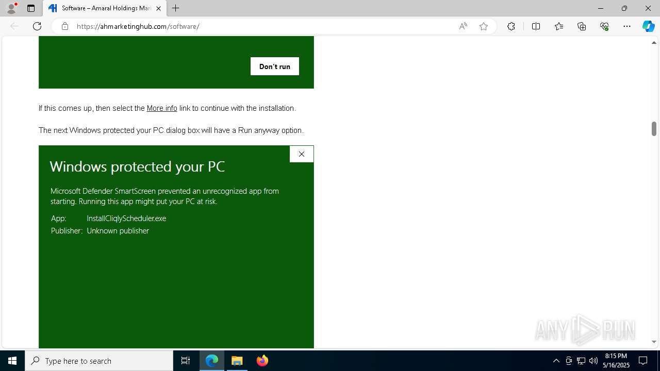Open network settings tray icon
Viewport: 660px width, 371px height.
click(581, 361)
